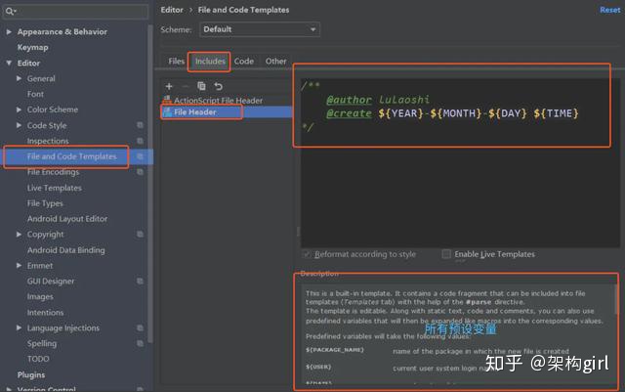The image size is (625, 392).
Task: Select File and Code Templates item
Action: (71, 156)
